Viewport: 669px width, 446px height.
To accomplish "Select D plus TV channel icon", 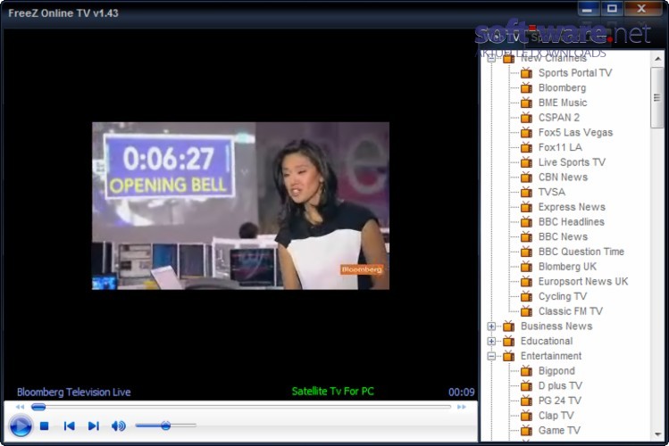I will click(x=526, y=386).
